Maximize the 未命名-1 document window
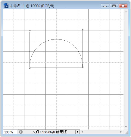 (114, 6)
